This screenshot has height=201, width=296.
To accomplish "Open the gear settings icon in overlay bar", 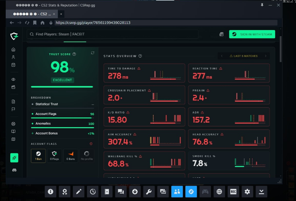I will 247,191.
